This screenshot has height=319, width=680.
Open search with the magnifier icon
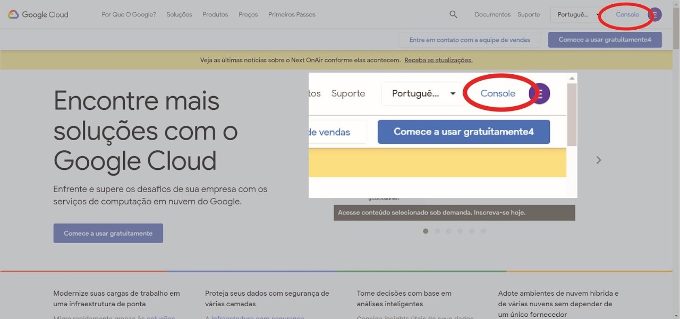pyautogui.click(x=453, y=15)
